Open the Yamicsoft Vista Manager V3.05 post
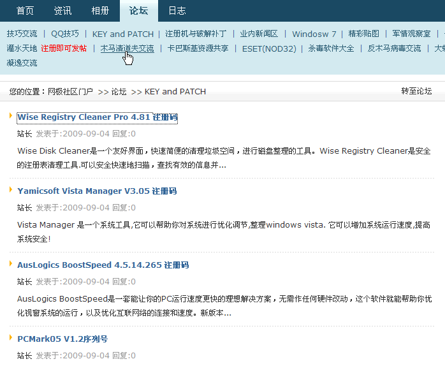The height and width of the screenshot is (366, 445). point(97,191)
